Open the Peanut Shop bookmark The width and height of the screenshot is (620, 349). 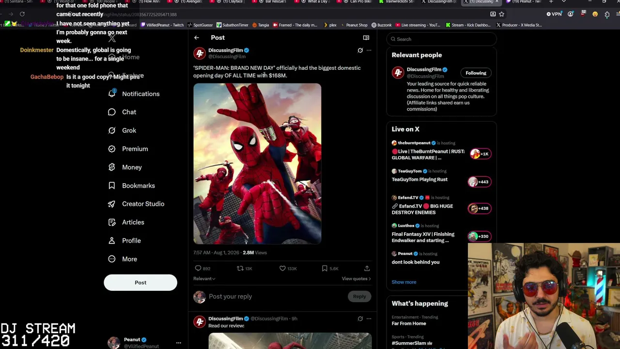point(354,25)
